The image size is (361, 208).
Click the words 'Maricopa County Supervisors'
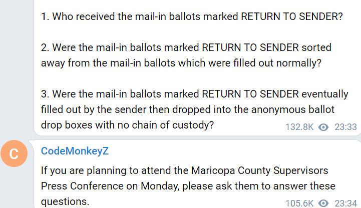[259, 170]
